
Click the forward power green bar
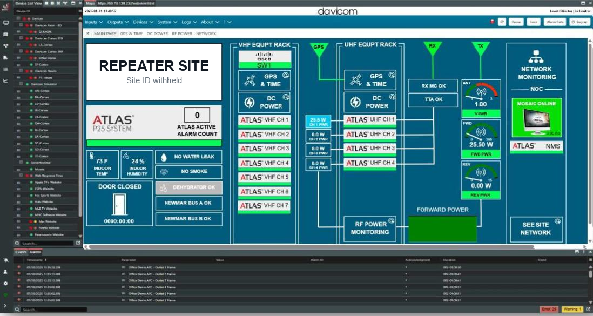click(x=442, y=228)
